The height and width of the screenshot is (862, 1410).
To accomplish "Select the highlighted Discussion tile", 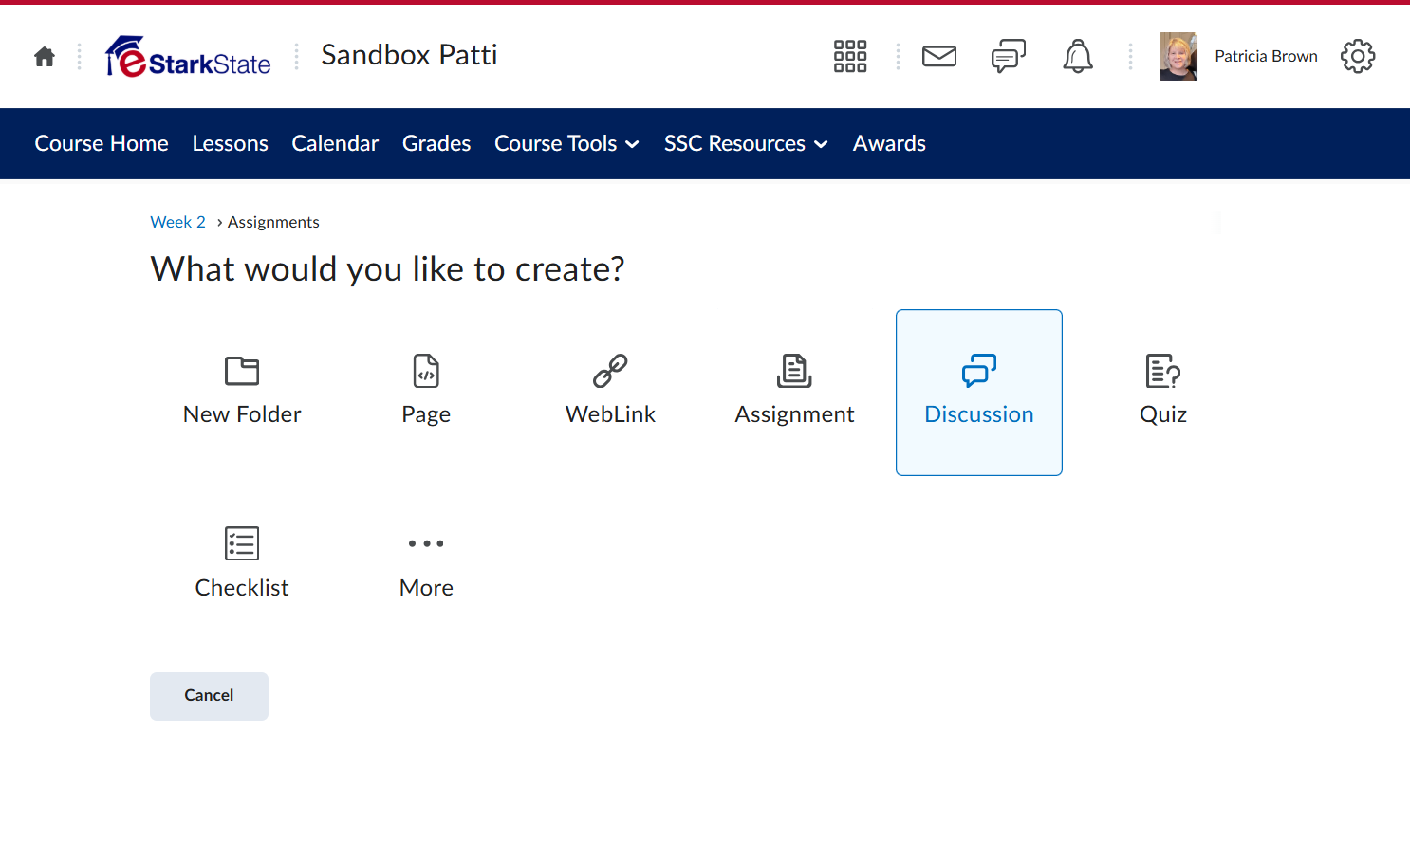I will pos(979,393).
